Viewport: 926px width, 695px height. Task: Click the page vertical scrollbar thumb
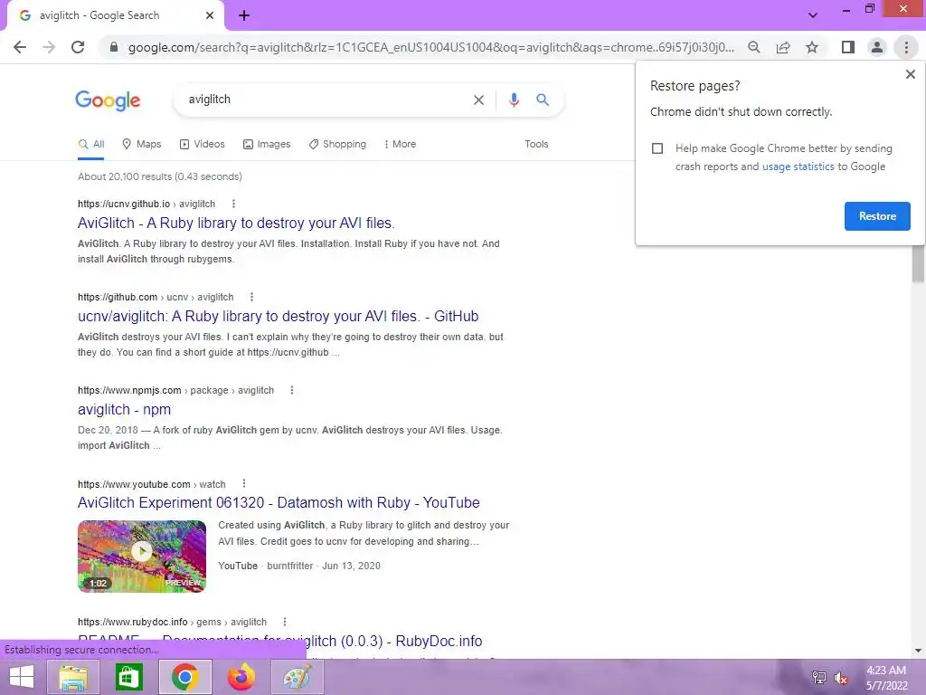click(x=918, y=264)
